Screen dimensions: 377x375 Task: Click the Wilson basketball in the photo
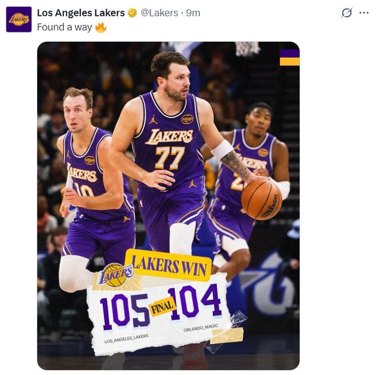click(262, 199)
